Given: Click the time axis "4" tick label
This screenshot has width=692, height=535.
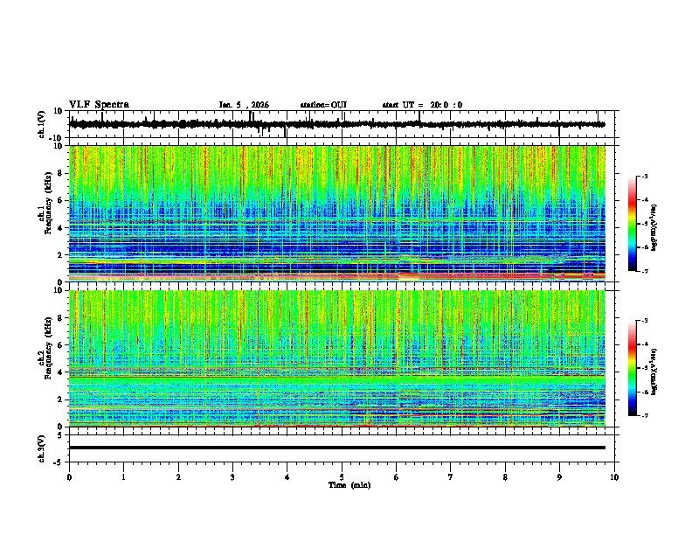Looking at the screenshot, I should [287, 477].
